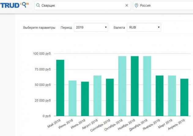This screenshot has height=136, width=193.
Task: Click the search magnifier icon
Action: 38,6
